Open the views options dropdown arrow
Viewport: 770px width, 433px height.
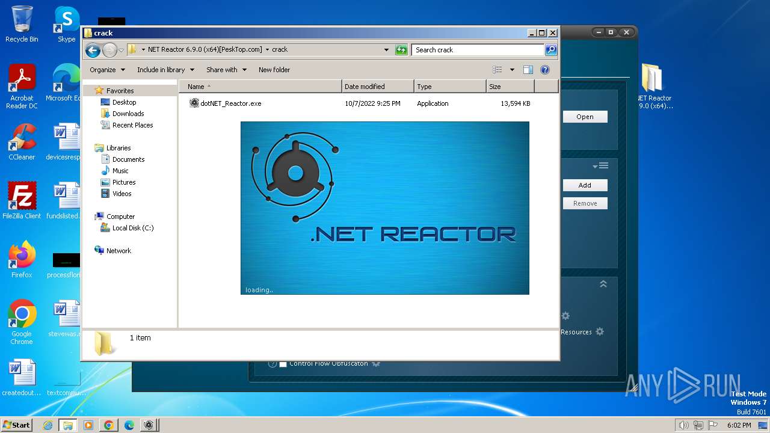[x=512, y=70]
